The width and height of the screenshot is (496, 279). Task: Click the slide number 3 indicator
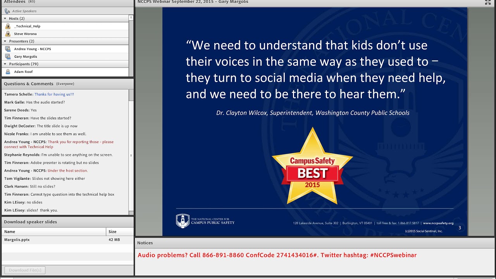[x=460, y=228]
